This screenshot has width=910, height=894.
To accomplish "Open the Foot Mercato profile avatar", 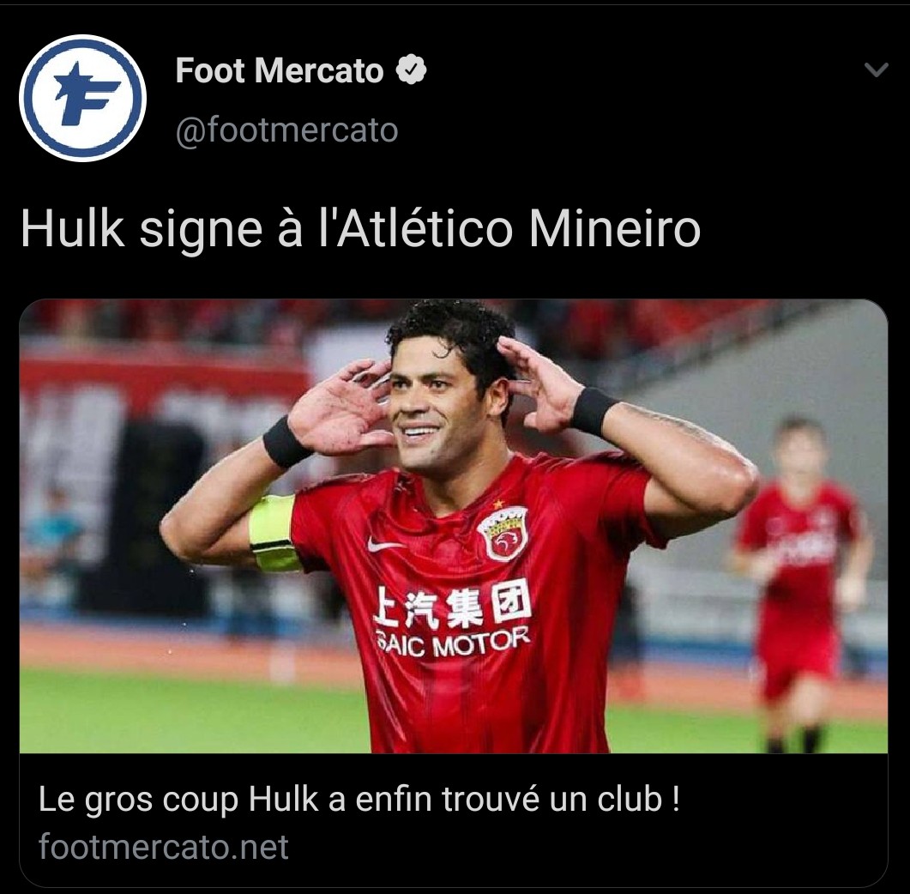I will point(82,98).
